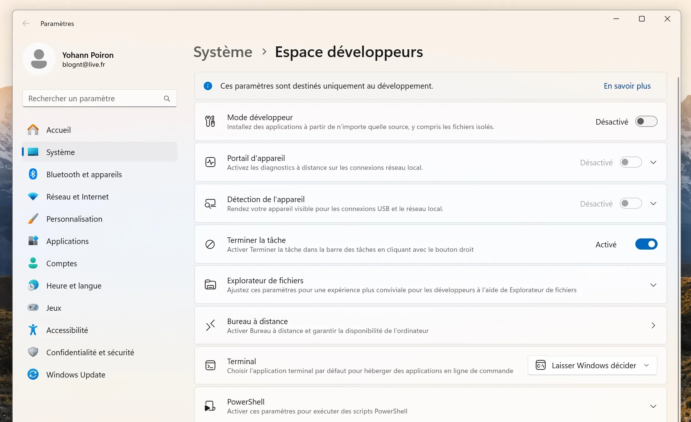Disable the Terminer la tâche toggle

coord(646,244)
